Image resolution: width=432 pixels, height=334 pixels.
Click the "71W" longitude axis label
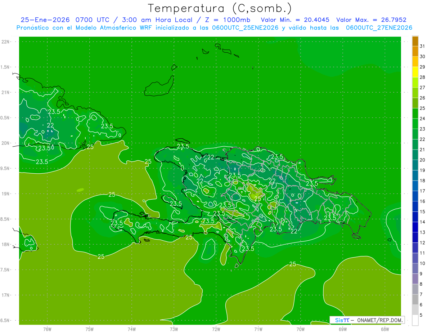coord(258,329)
